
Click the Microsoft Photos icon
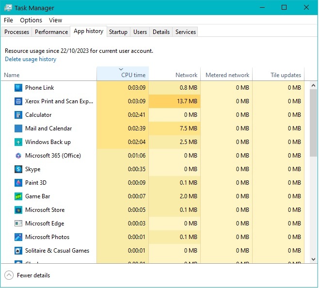pos(18,237)
